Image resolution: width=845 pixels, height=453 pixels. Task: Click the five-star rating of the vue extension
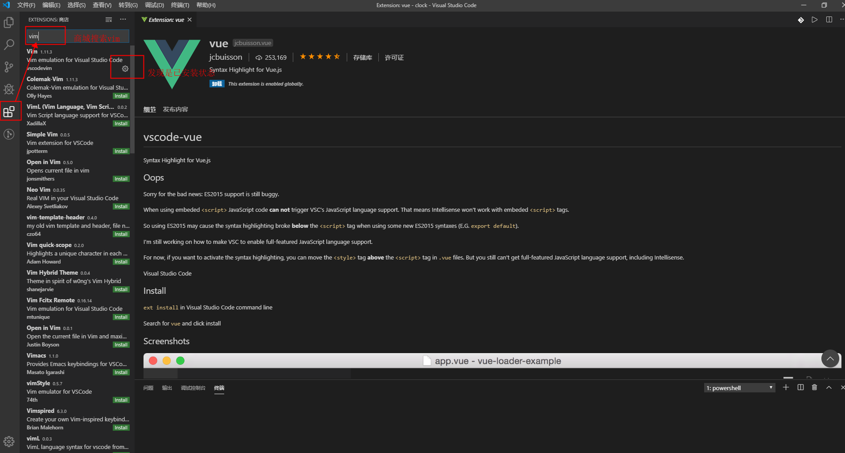click(320, 57)
